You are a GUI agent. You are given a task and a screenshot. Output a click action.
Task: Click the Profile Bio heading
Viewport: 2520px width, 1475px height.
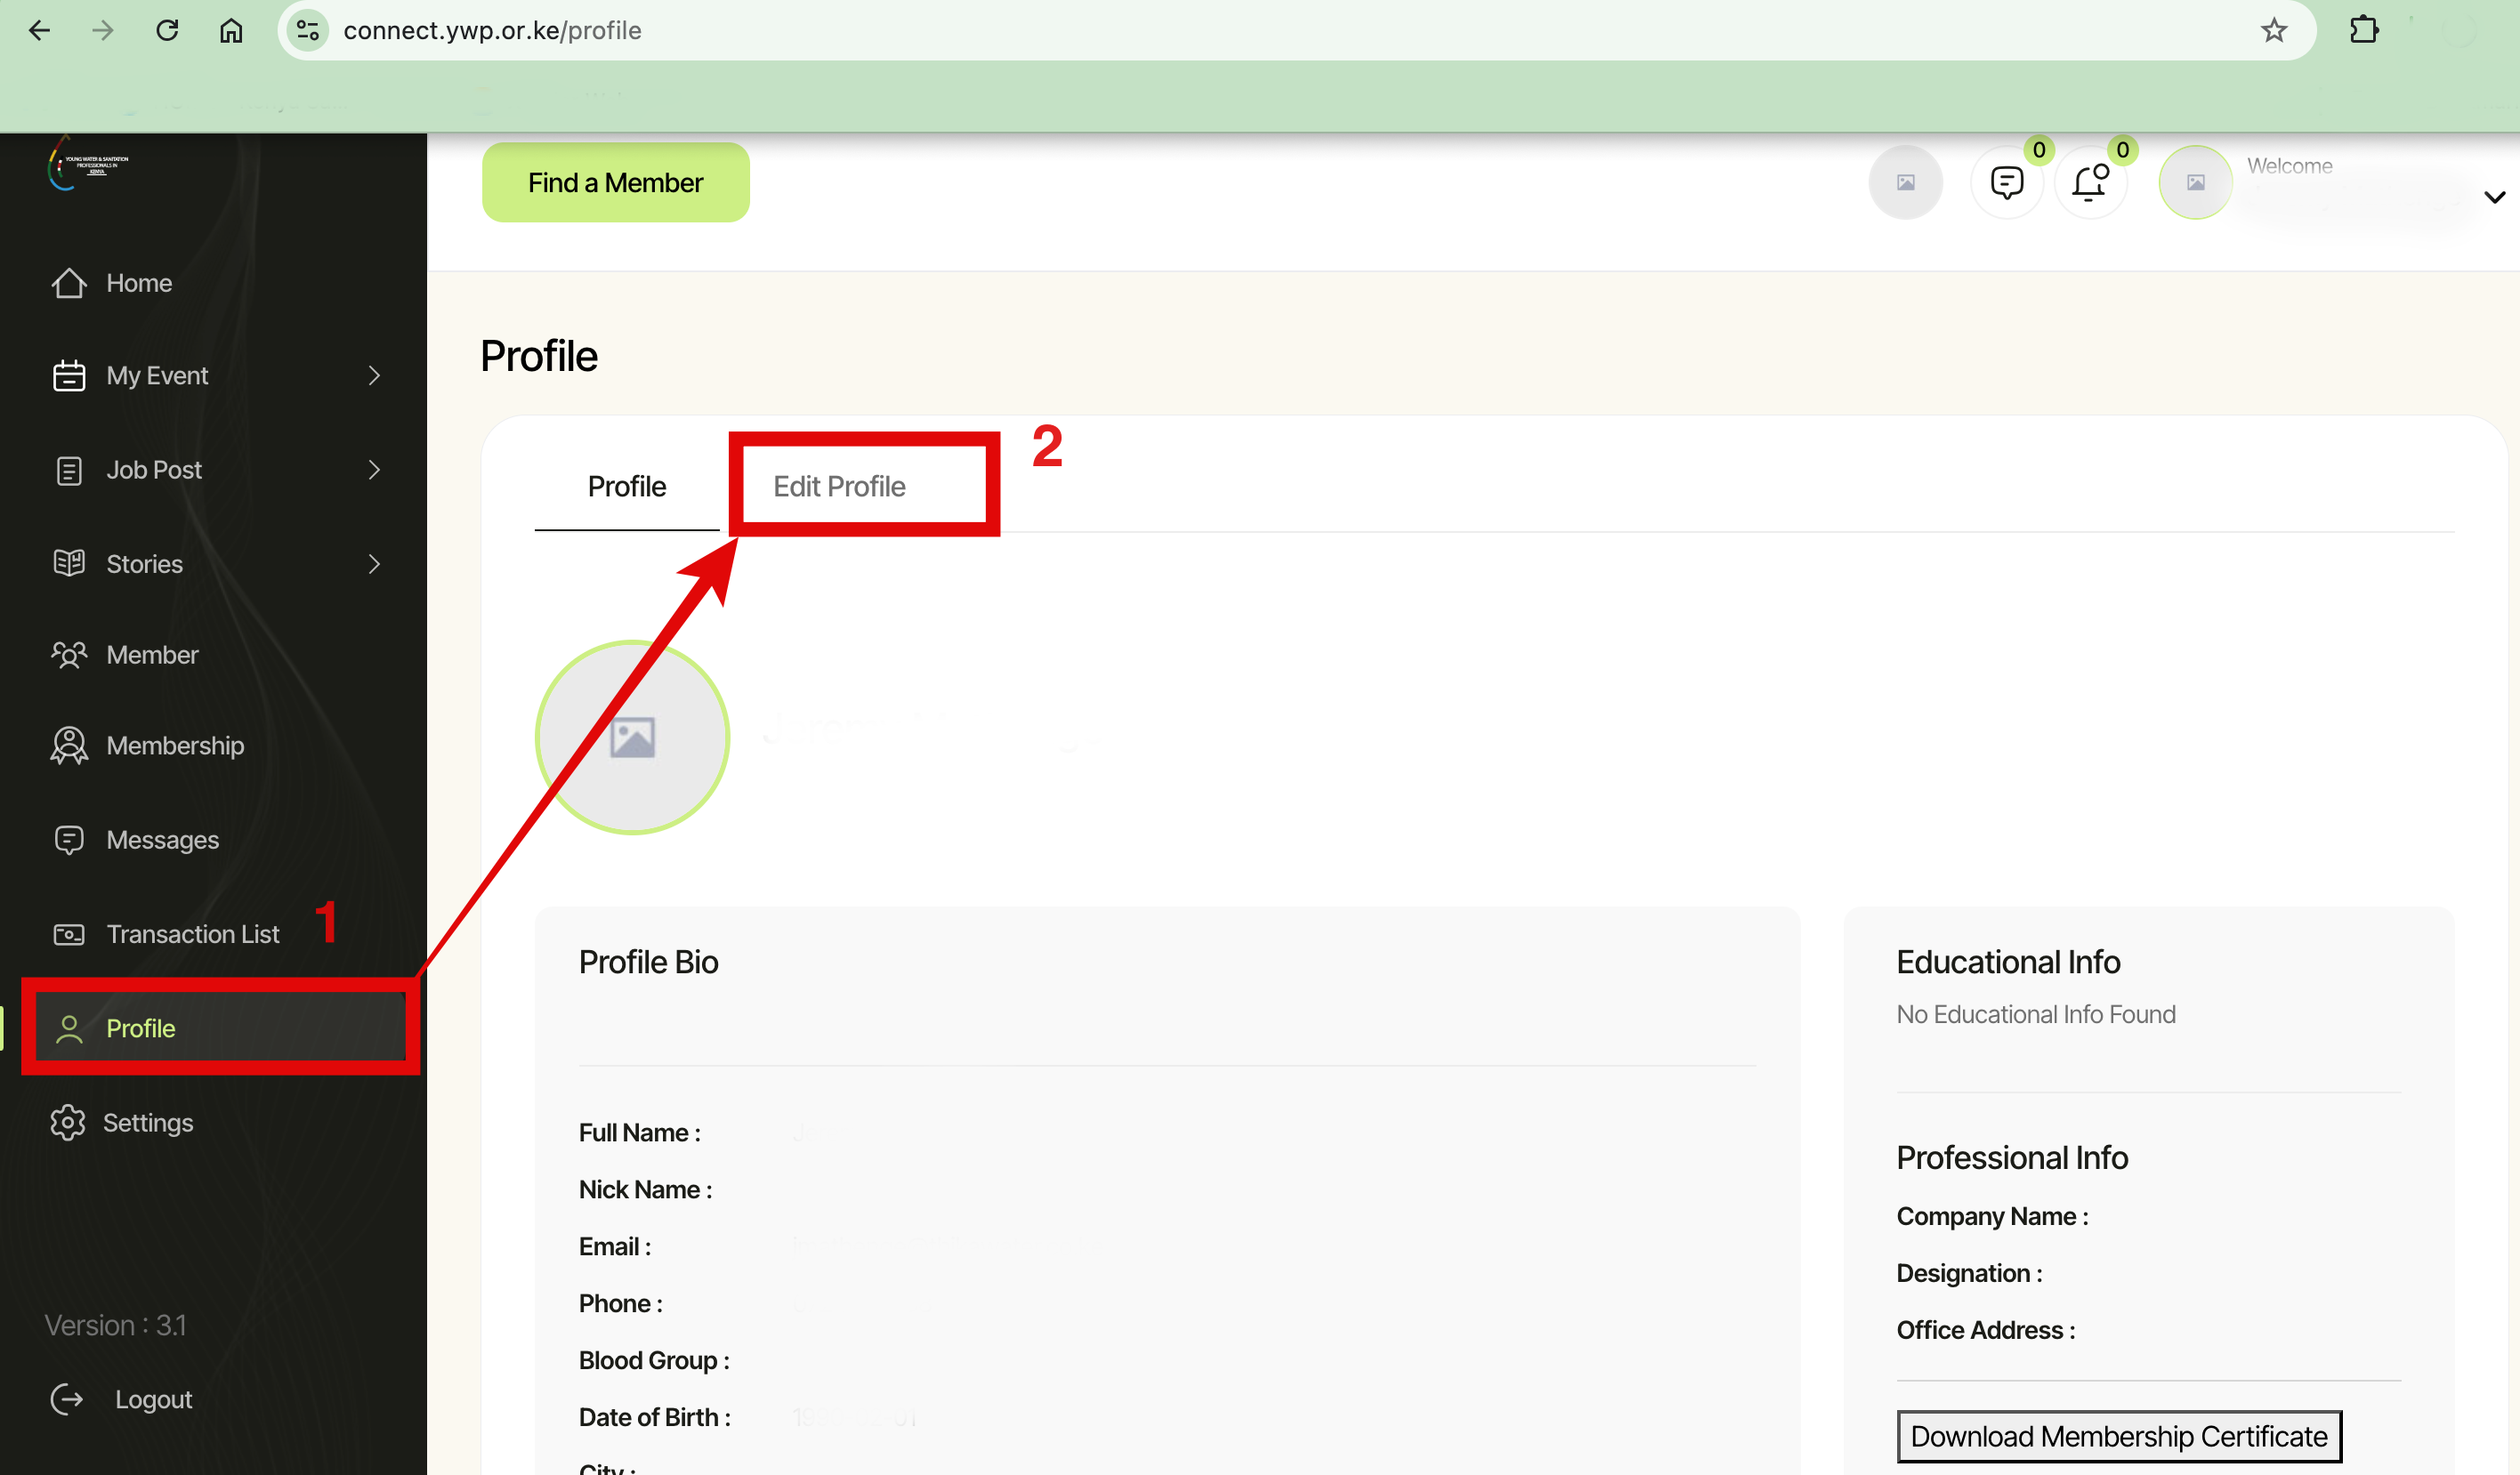click(648, 962)
